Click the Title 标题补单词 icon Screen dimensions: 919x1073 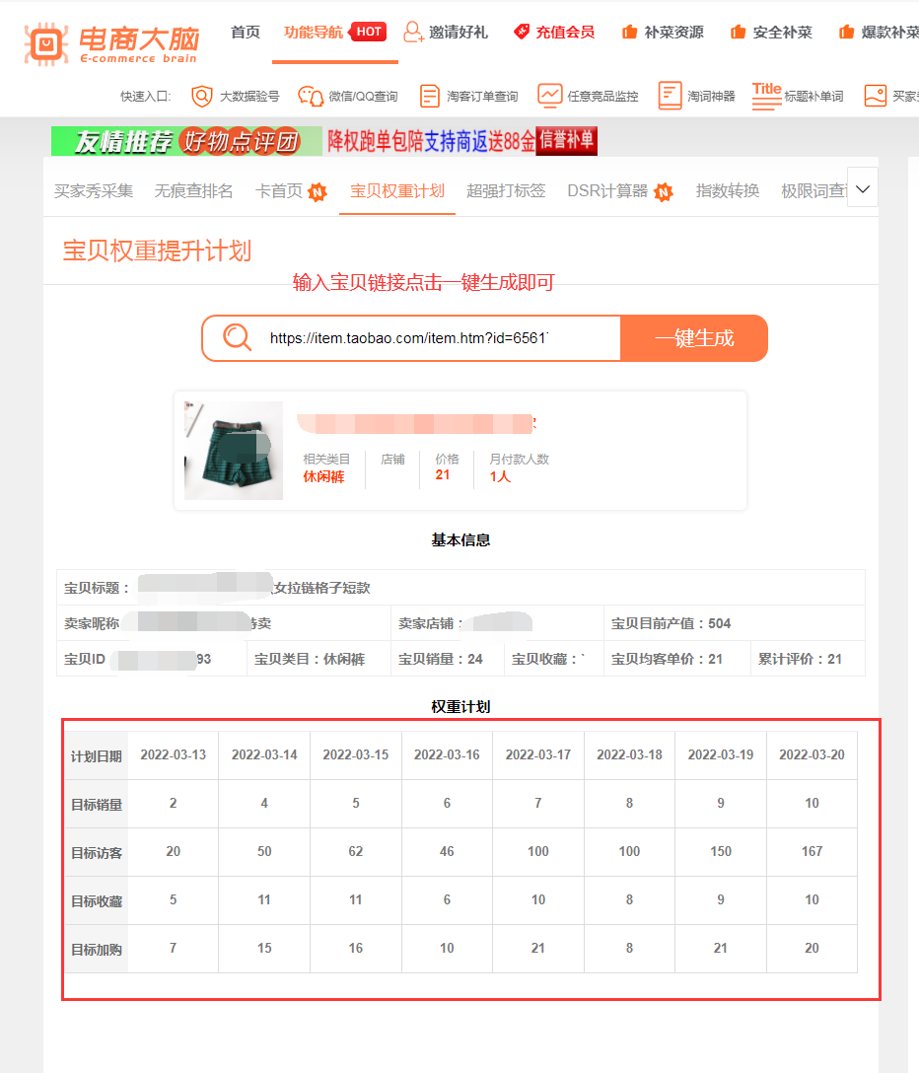click(x=767, y=93)
